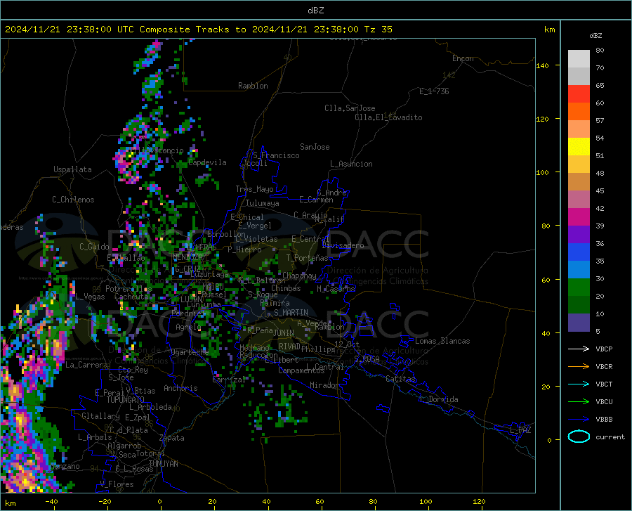Viewport: 632px width, 511px height.
Task: Click the Uspallata town label
Action: (x=72, y=169)
